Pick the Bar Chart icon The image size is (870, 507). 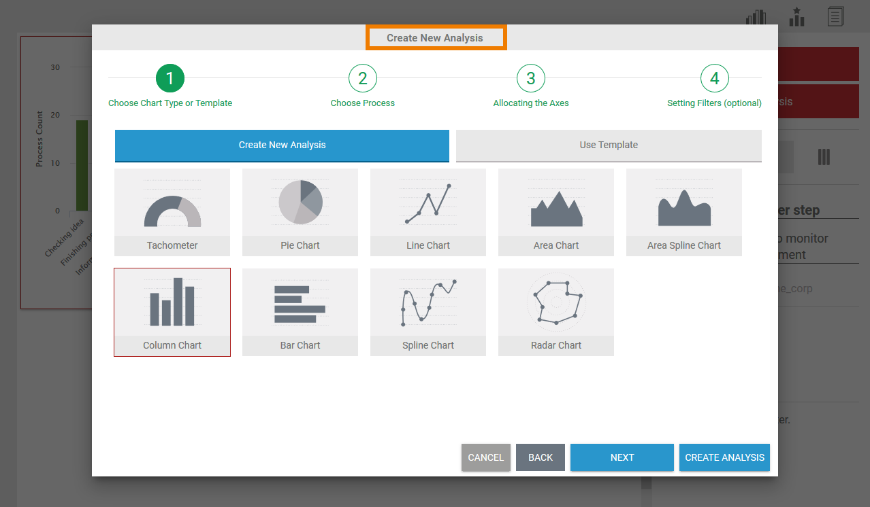300,312
